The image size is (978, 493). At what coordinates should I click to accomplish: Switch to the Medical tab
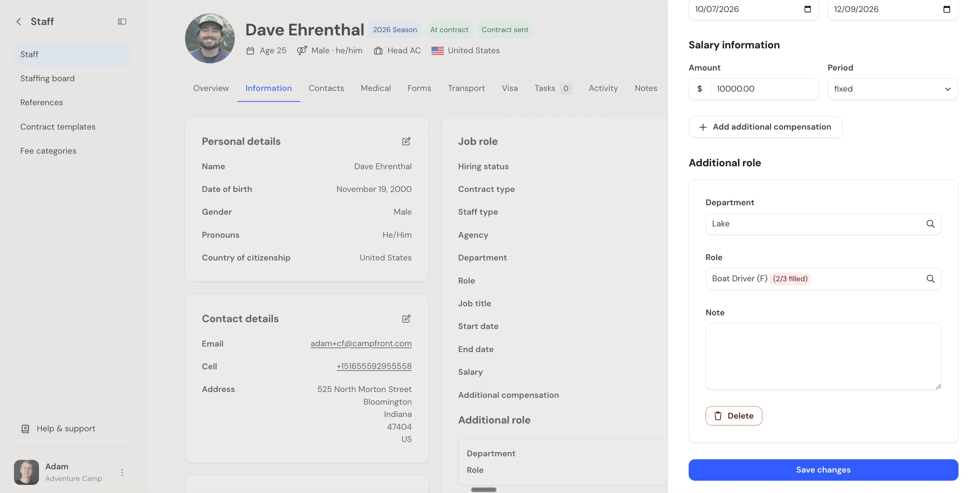click(x=375, y=88)
